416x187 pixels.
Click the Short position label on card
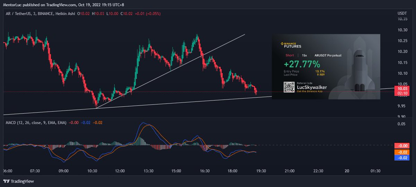(289, 55)
